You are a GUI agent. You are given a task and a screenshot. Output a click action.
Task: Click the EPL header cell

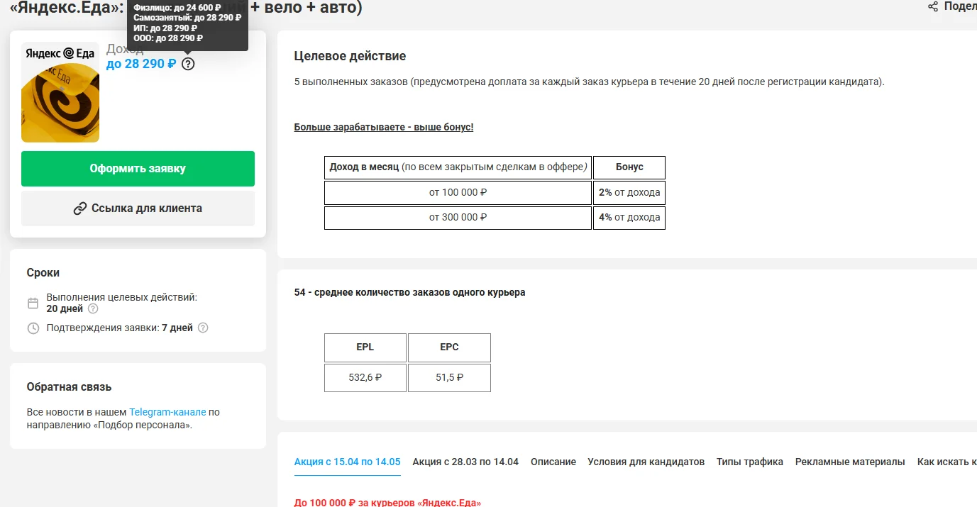click(x=365, y=347)
